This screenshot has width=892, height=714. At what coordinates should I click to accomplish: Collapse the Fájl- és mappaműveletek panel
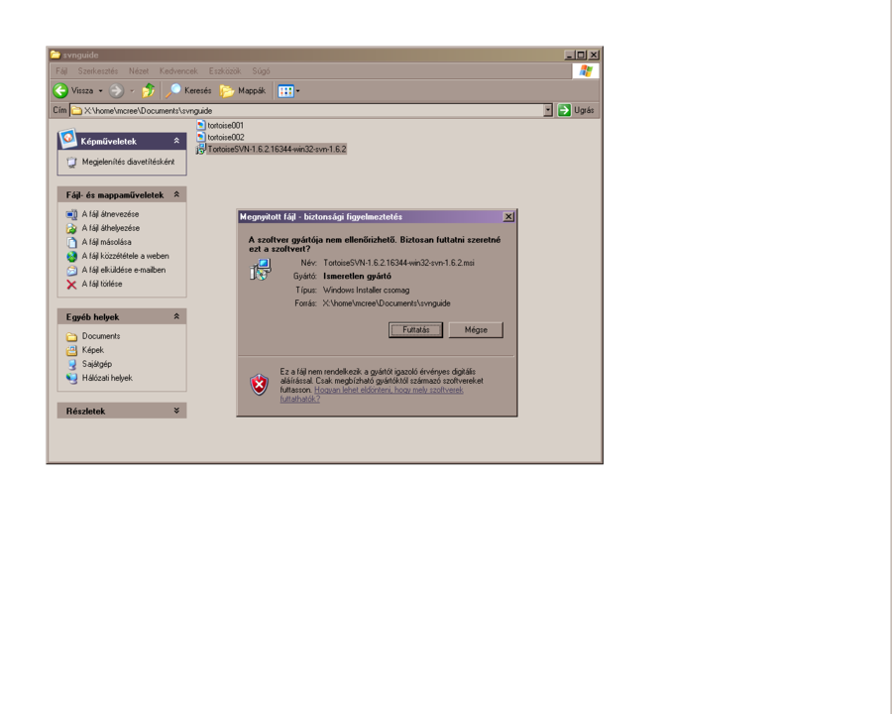pyautogui.click(x=176, y=194)
